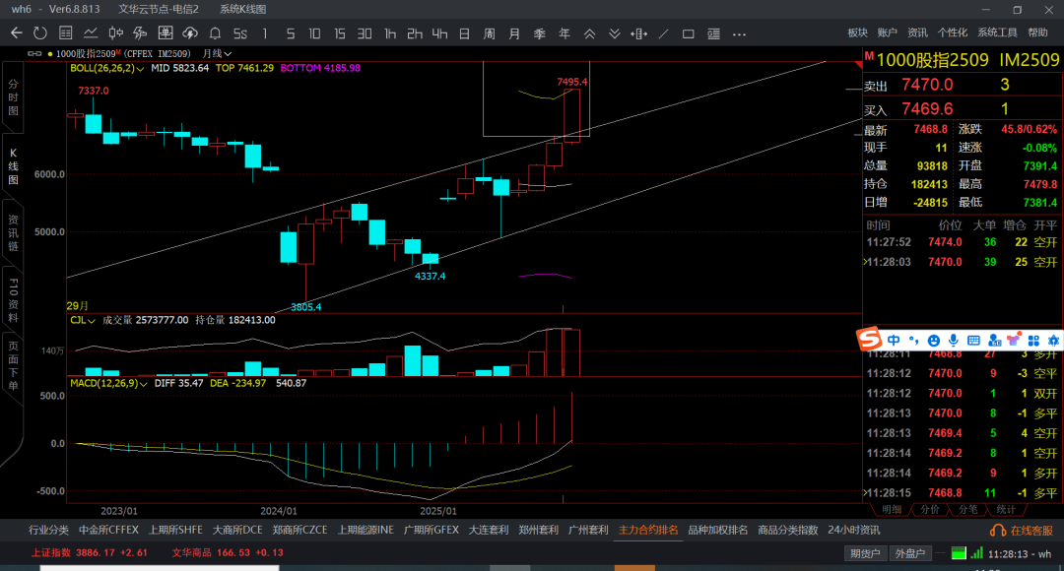Click the refresh icon in the toolbar

click(39, 32)
